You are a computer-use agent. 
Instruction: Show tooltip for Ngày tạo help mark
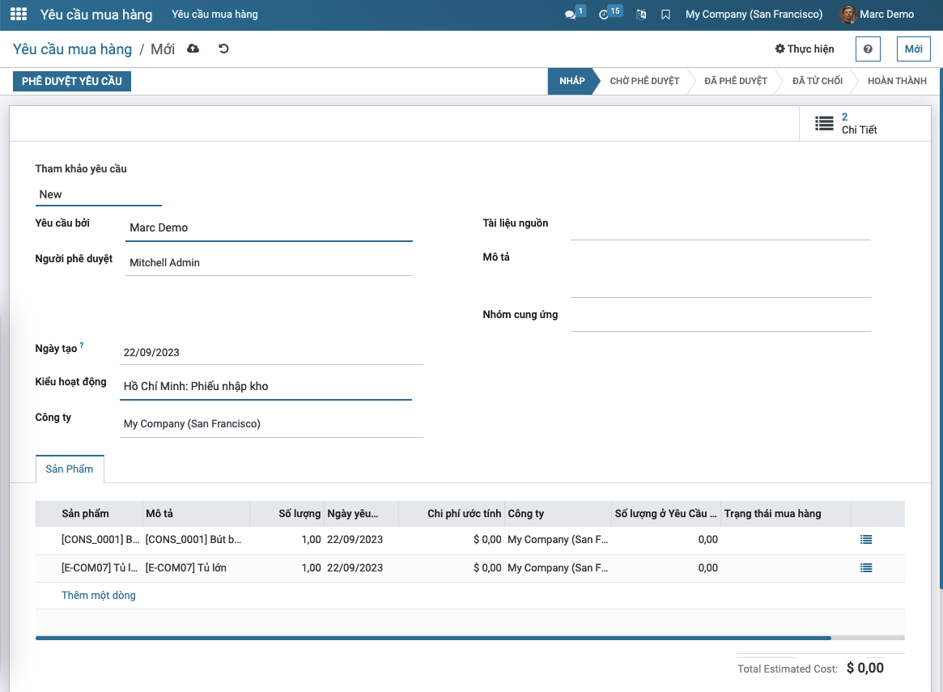pyautogui.click(x=82, y=345)
